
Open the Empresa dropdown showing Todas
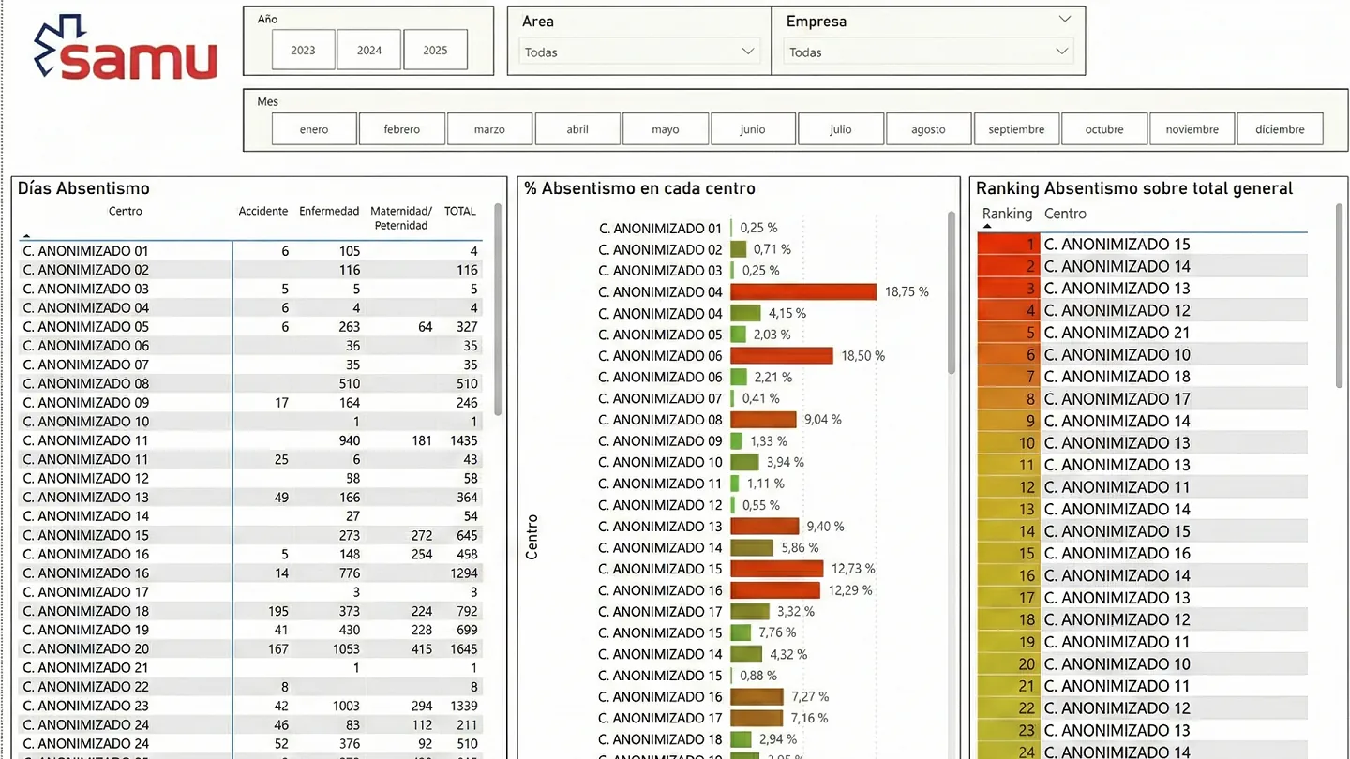pyautogui.click(x=929, y=52)
